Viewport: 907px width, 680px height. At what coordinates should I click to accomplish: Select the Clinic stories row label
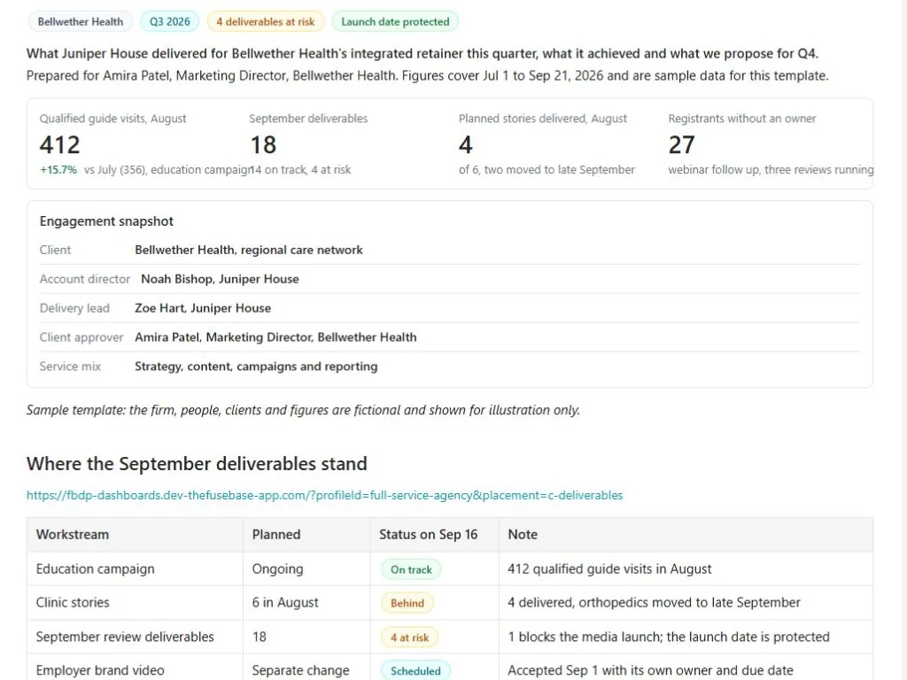click(73, 602)
